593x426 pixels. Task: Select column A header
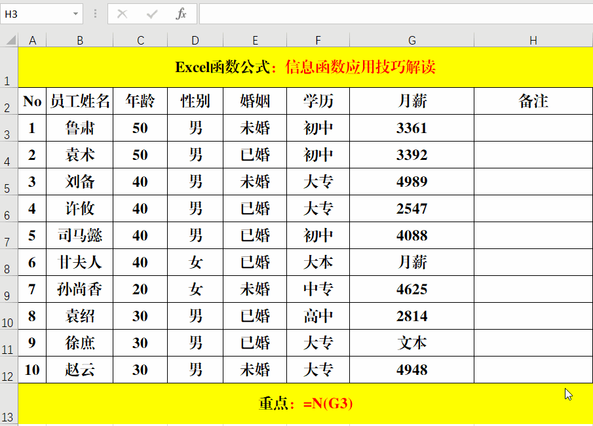pos(32,40)
